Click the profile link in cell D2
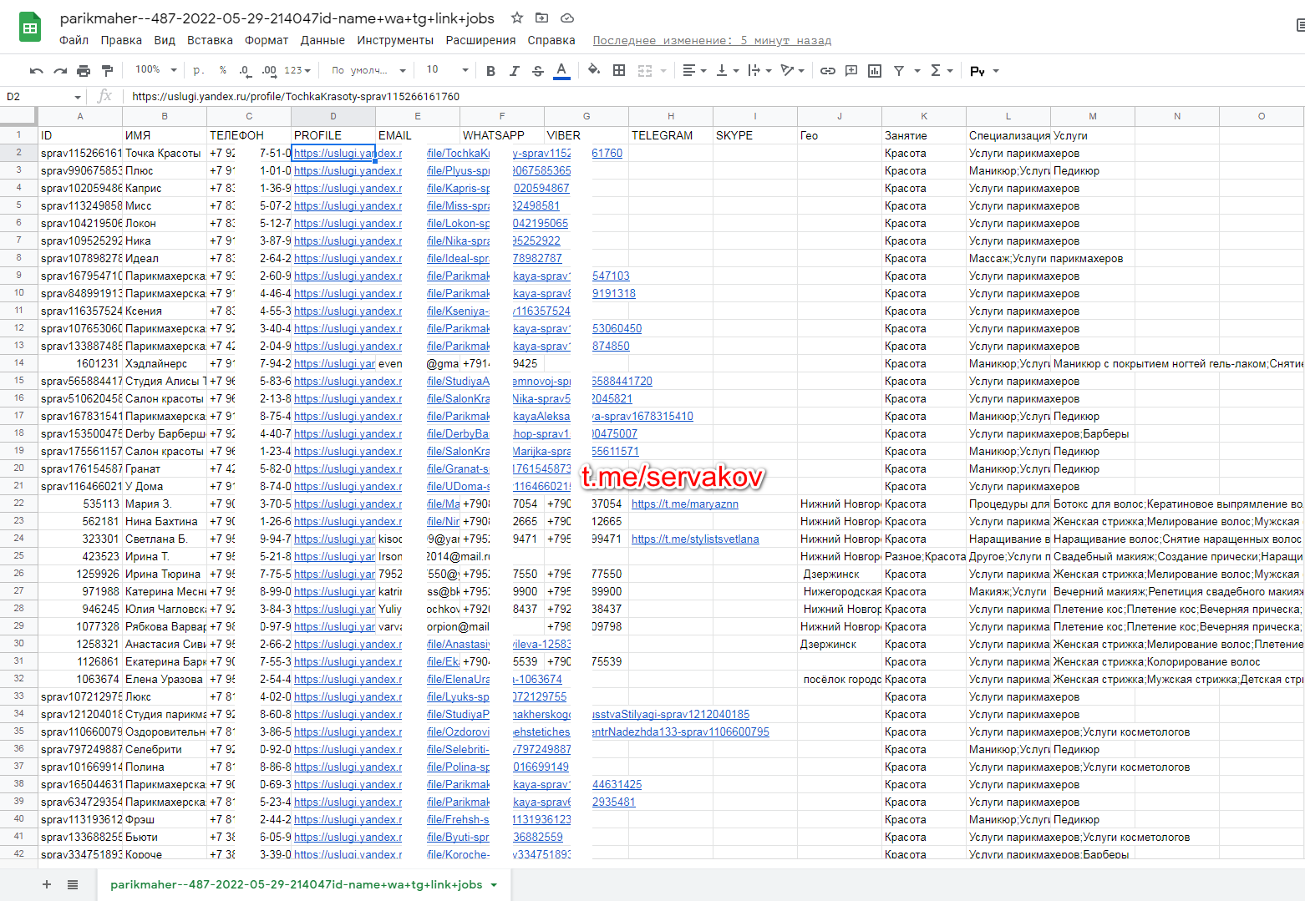Image resolution: width=1305 pixels, height=901 pixels. (x=333, y=153)
